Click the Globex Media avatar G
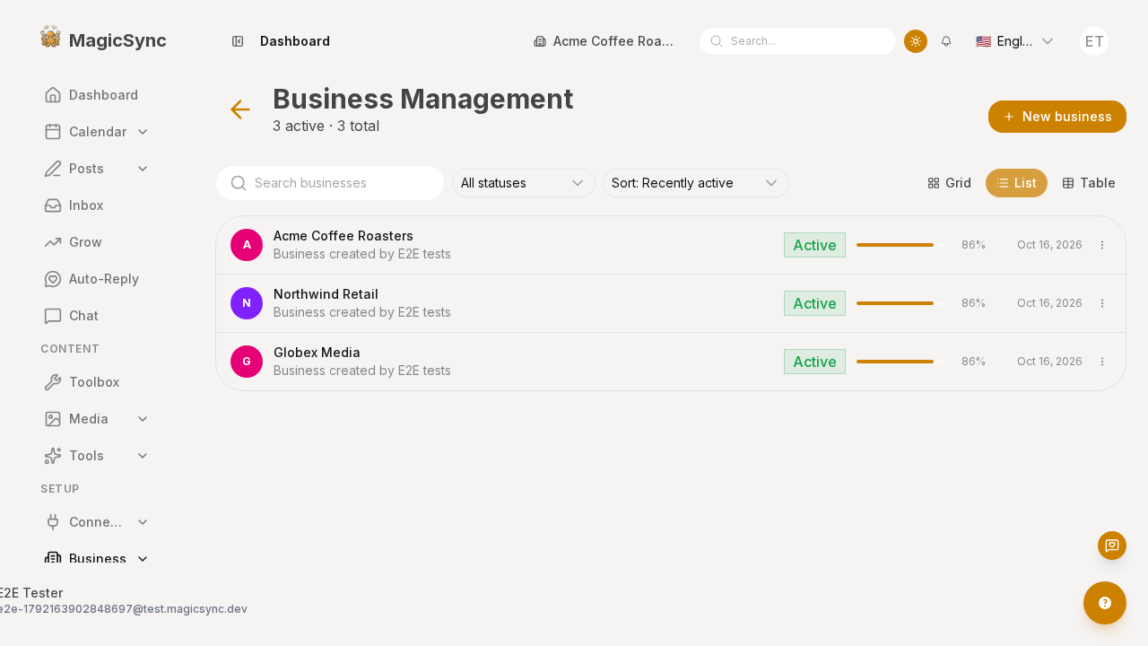 [x=247, y=362]
